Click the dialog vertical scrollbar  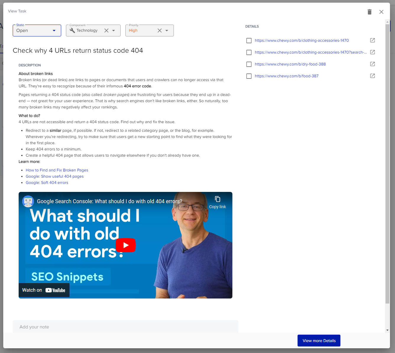tap(387, 164)
